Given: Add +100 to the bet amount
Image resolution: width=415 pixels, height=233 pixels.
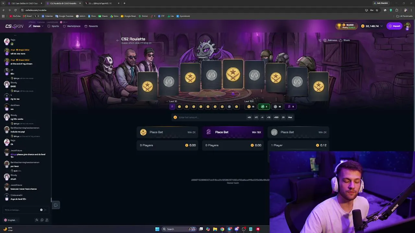Looking at the screenshot, I should (276, 117).
